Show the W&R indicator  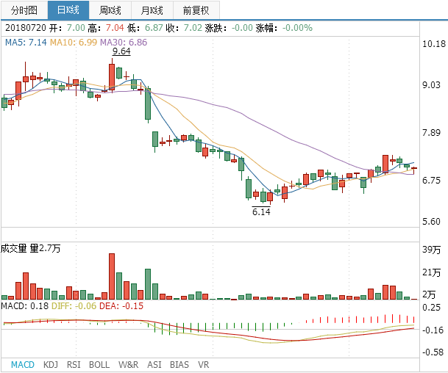[x=128, y=364]
